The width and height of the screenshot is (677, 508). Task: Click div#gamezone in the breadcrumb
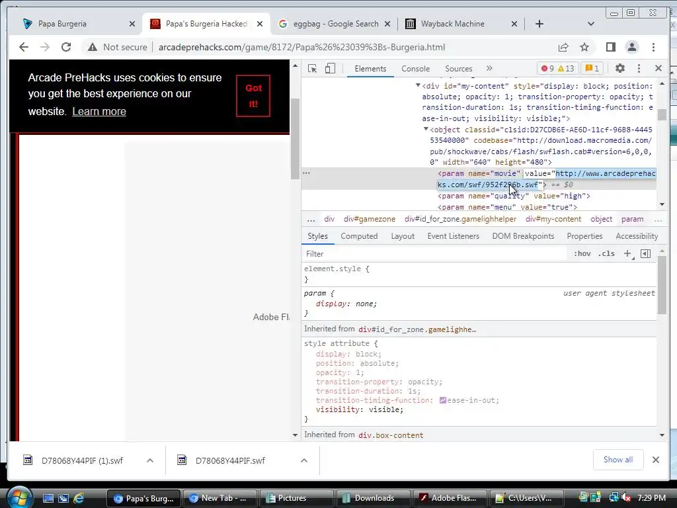point(370,220)
